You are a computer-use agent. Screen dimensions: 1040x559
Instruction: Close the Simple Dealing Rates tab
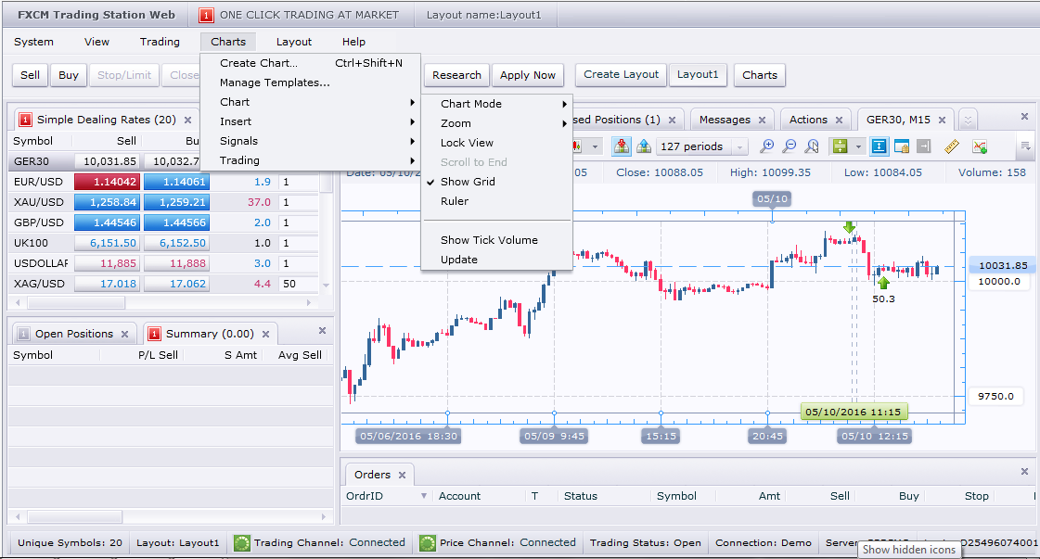tap(187, 120)
